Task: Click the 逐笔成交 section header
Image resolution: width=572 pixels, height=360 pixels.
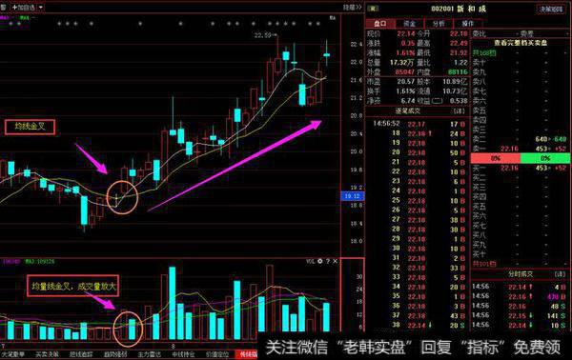Action: pyautogui.click(x=408, y=111)
